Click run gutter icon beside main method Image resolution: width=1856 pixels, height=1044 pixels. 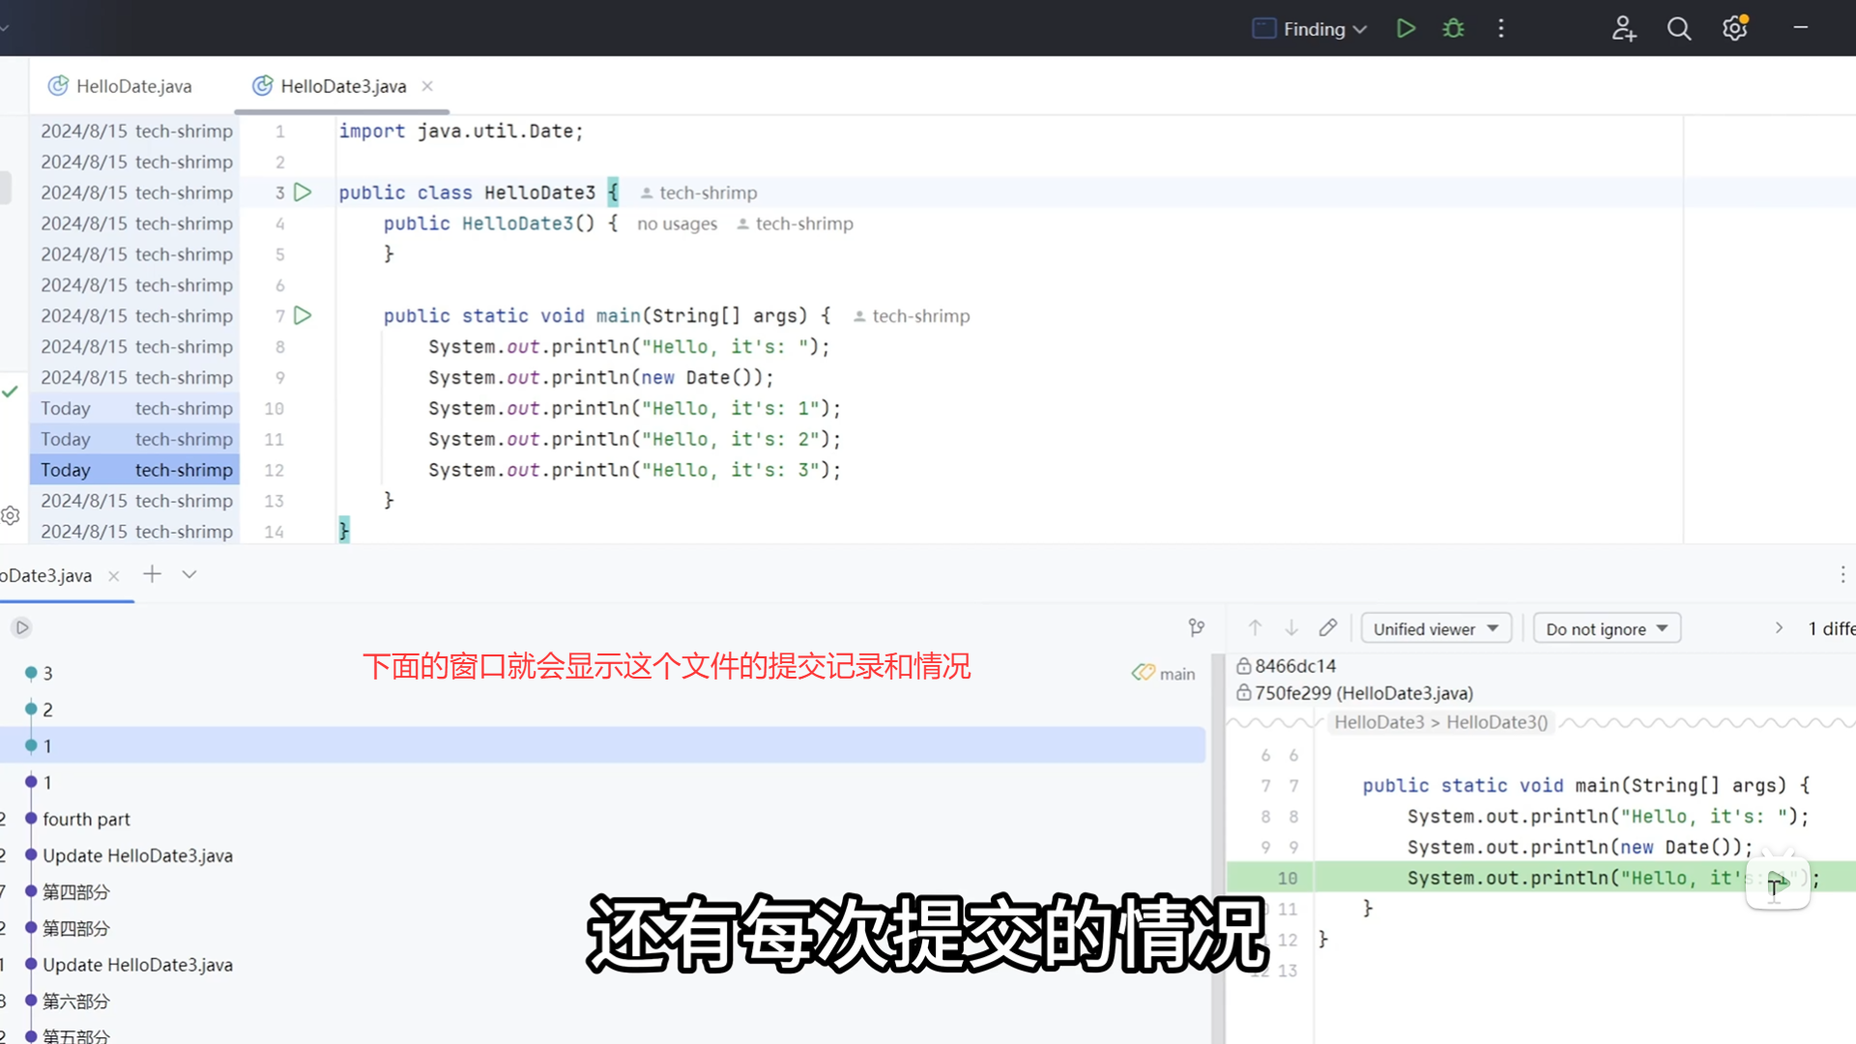click(303, 316)
